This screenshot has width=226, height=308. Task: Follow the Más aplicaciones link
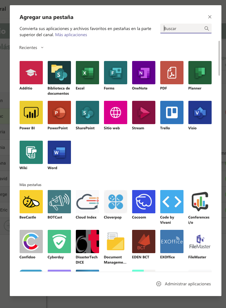(71, 35)
